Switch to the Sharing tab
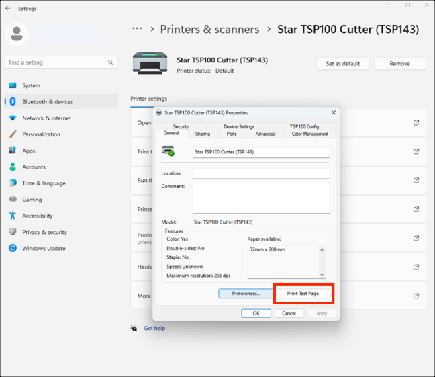 (203, 134)
